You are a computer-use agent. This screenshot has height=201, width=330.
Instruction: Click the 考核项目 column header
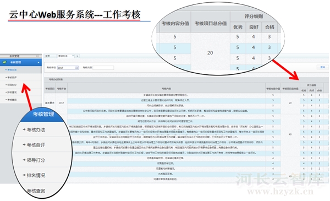point(50,89)
